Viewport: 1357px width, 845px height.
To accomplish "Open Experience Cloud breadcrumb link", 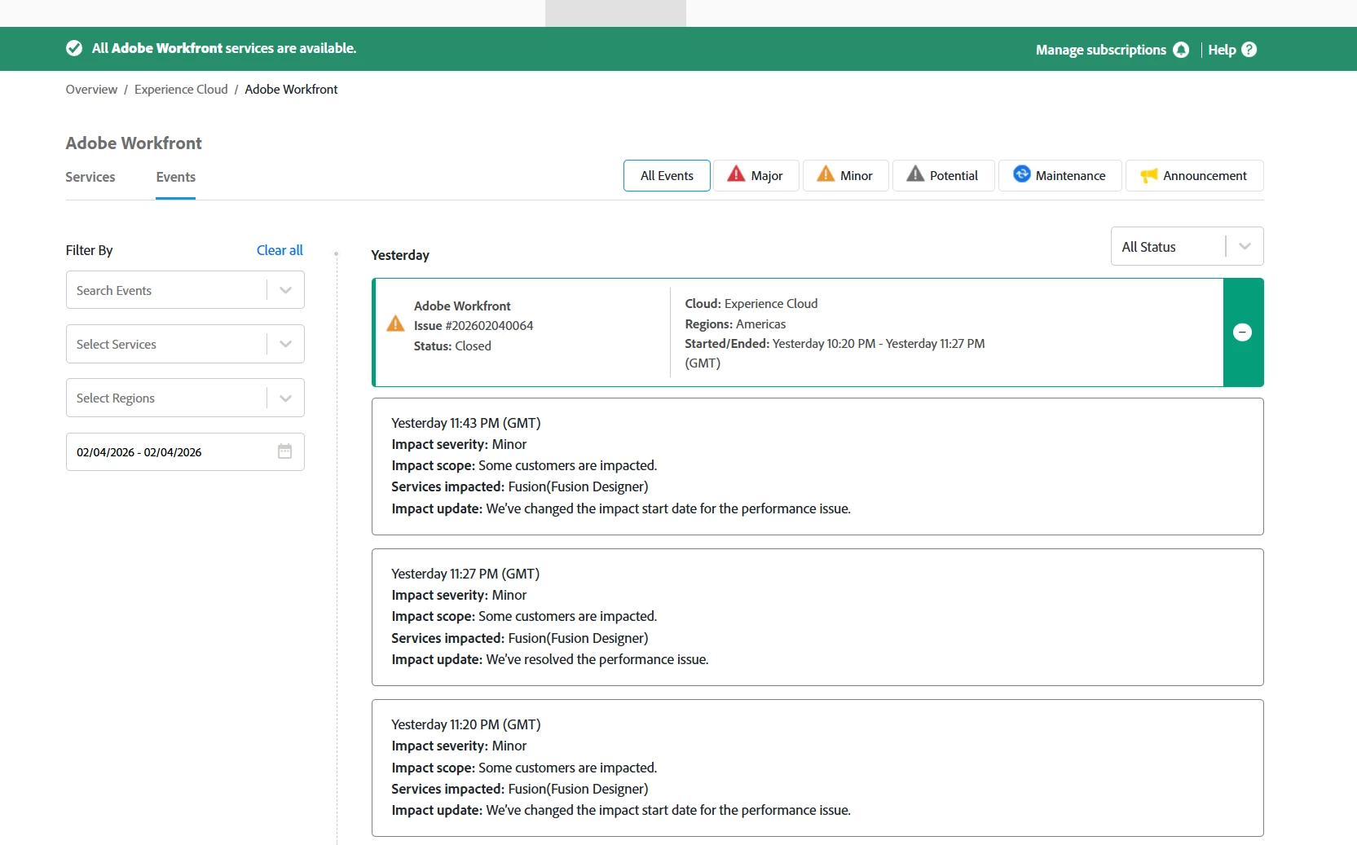I will coord(181,90).
